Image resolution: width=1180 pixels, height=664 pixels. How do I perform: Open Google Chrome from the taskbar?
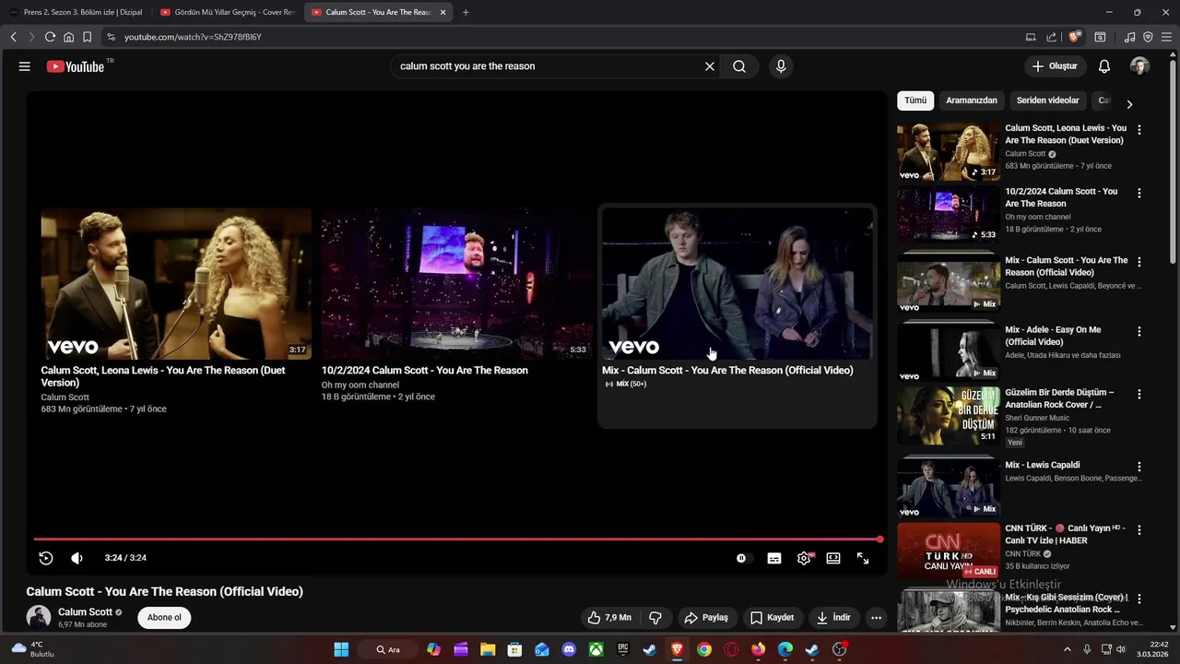[x=704, y=649]
